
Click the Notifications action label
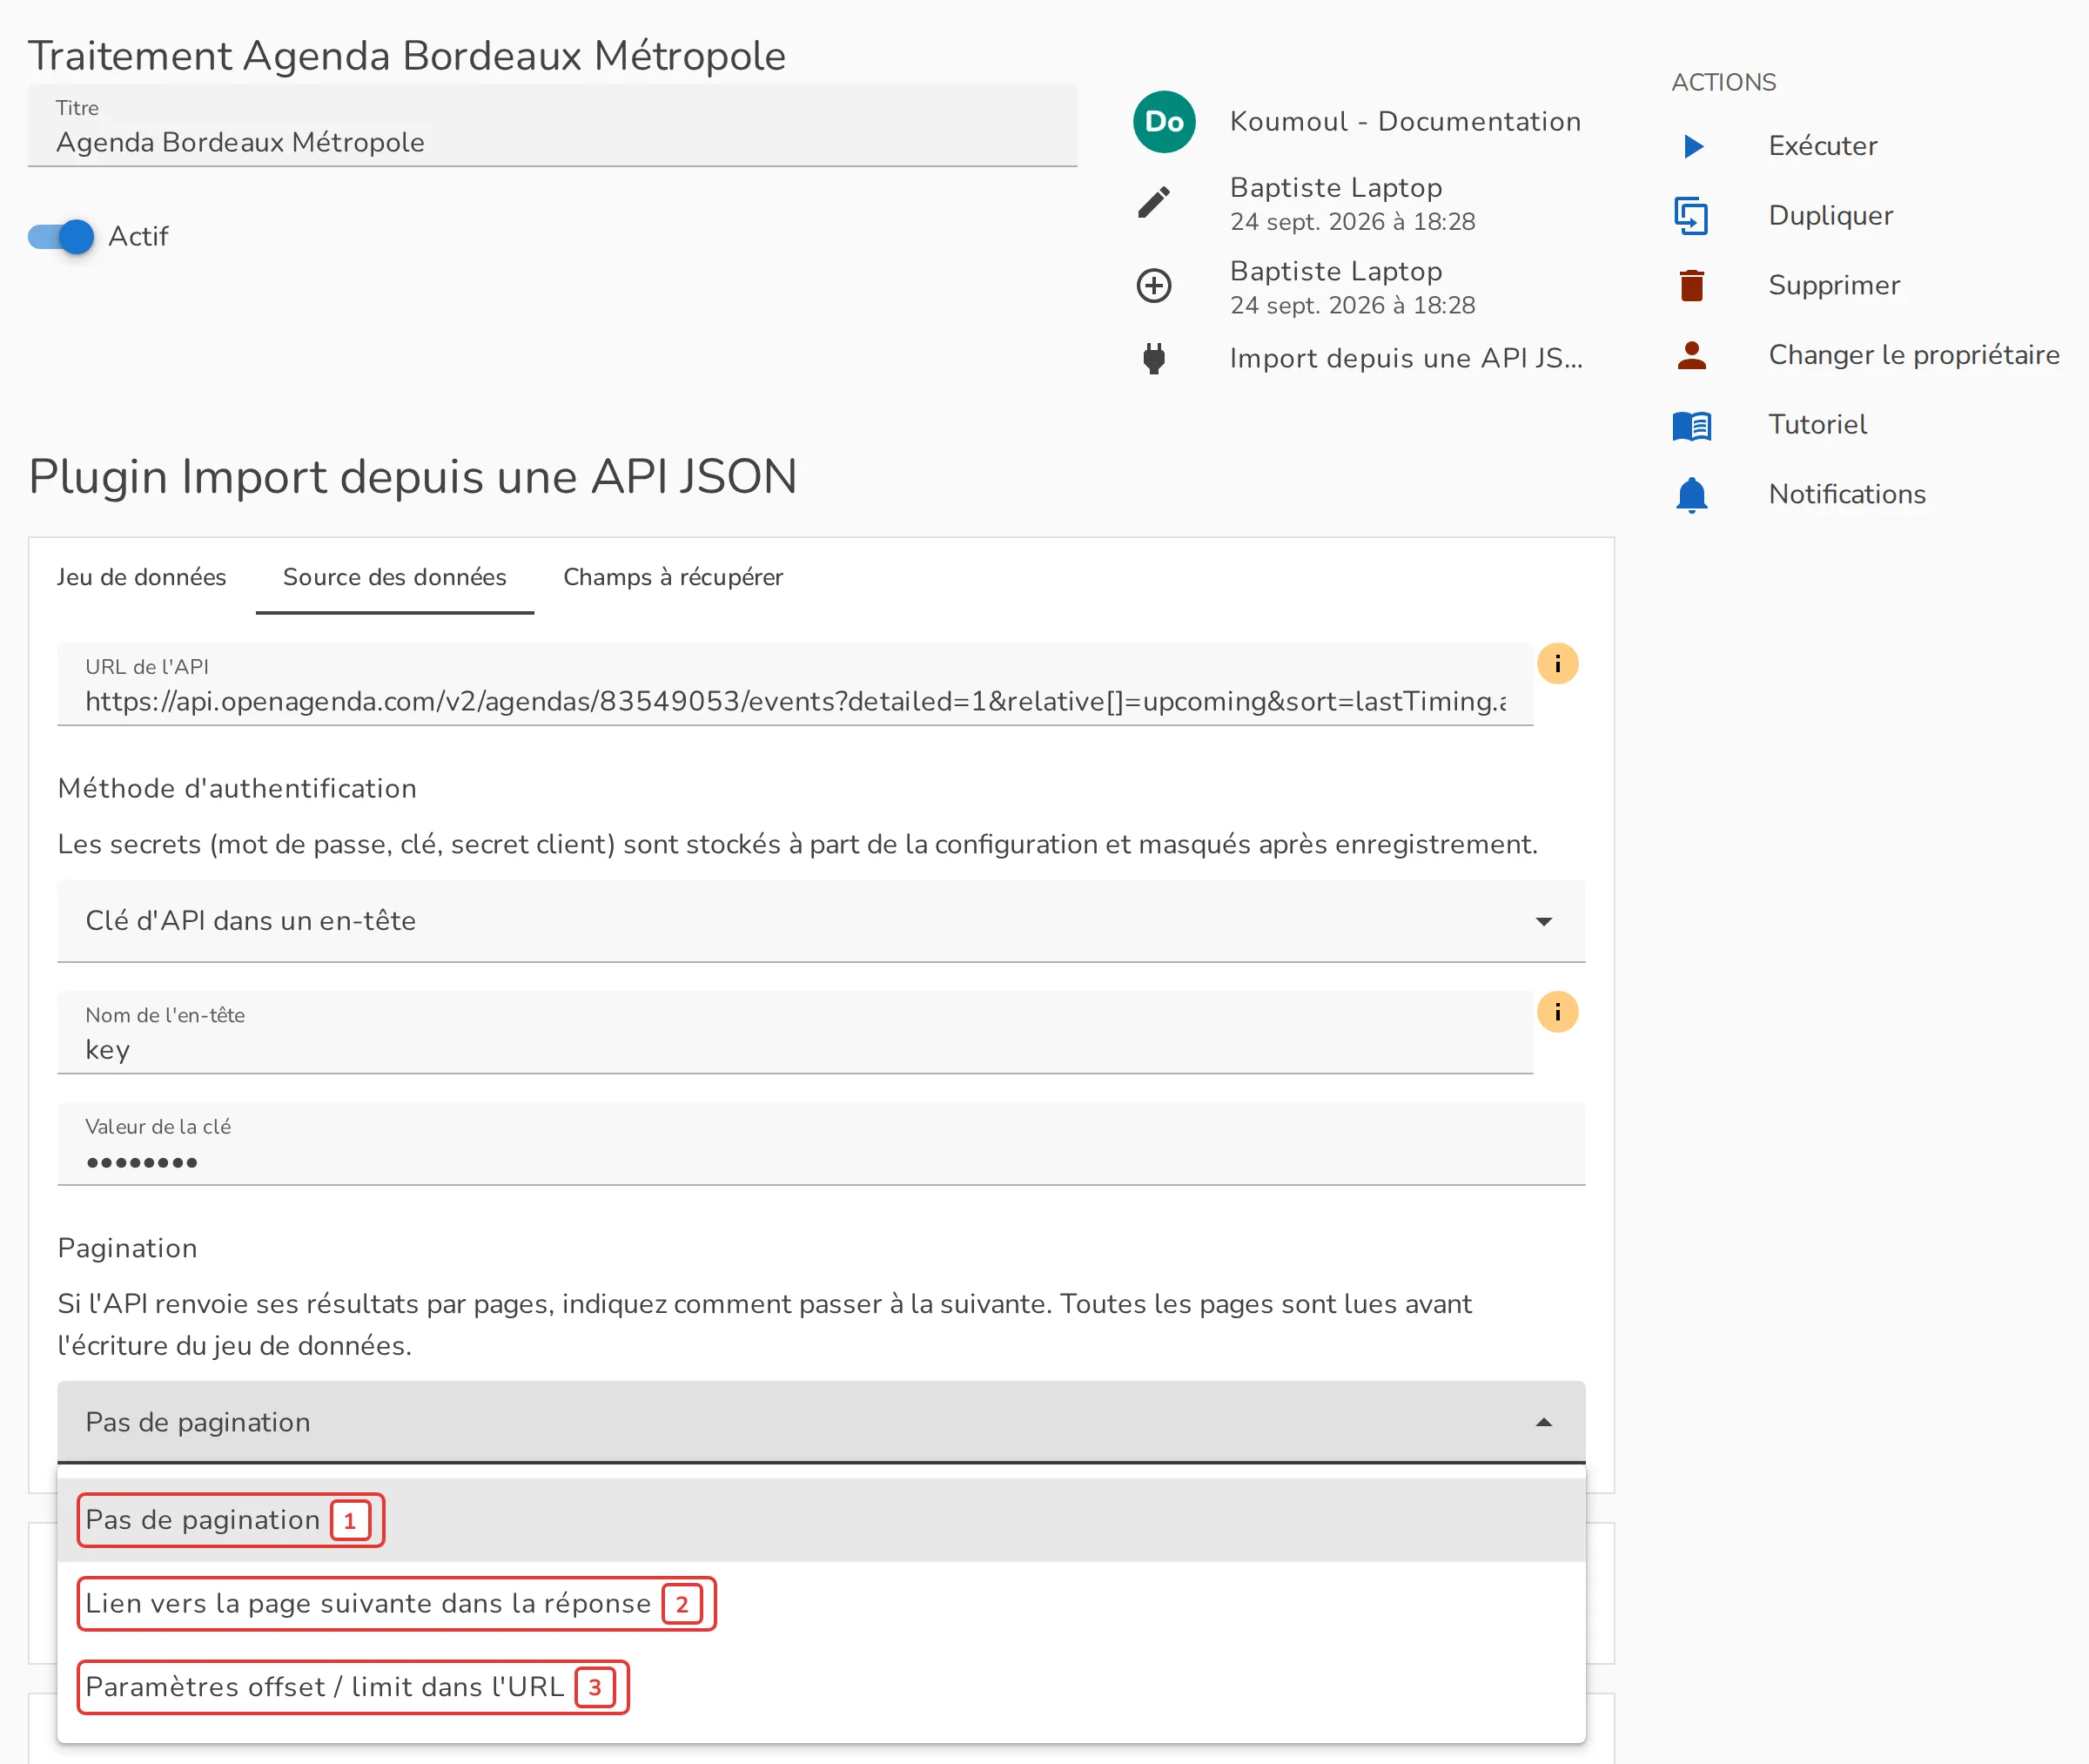click(1846, 495)
